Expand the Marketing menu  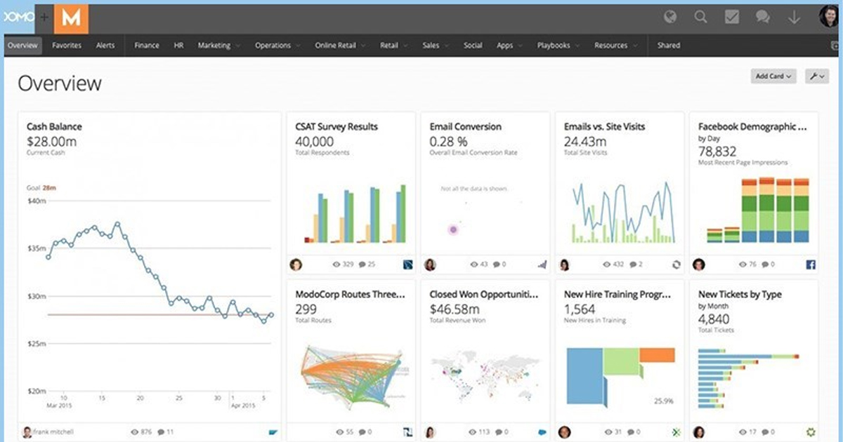tap(218, 46)
